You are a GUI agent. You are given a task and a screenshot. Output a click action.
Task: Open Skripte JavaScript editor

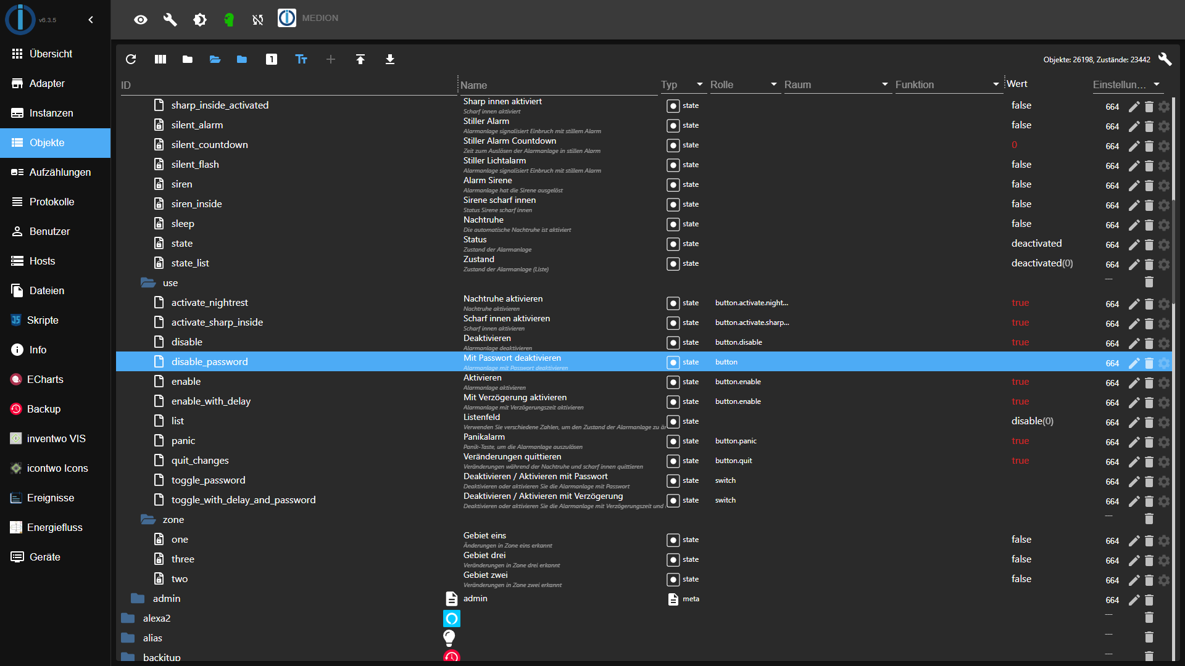[56, 320]
